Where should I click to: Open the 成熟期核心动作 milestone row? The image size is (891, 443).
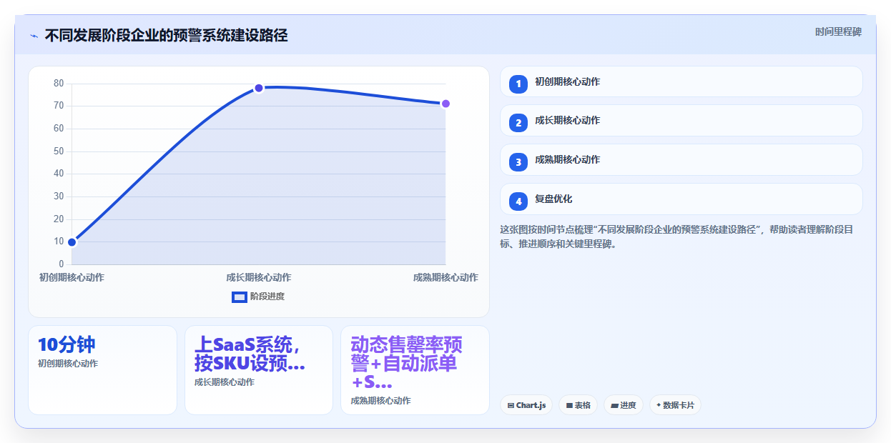click(681, 159)
